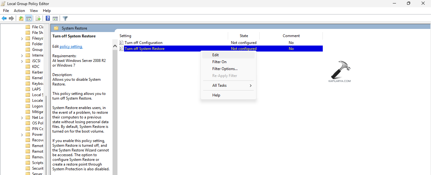The image size is (431, 175).
Task: Select the Turn off System Restore setting
Action: pyautogui.click(x=145, y=49)
